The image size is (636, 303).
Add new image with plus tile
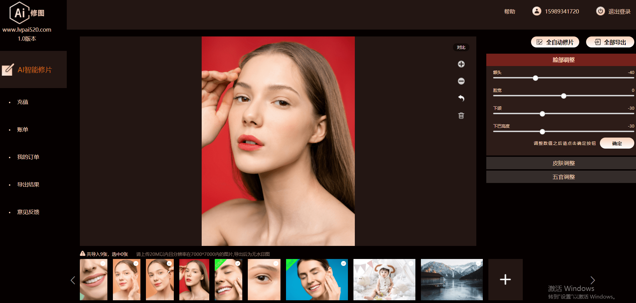505,280
